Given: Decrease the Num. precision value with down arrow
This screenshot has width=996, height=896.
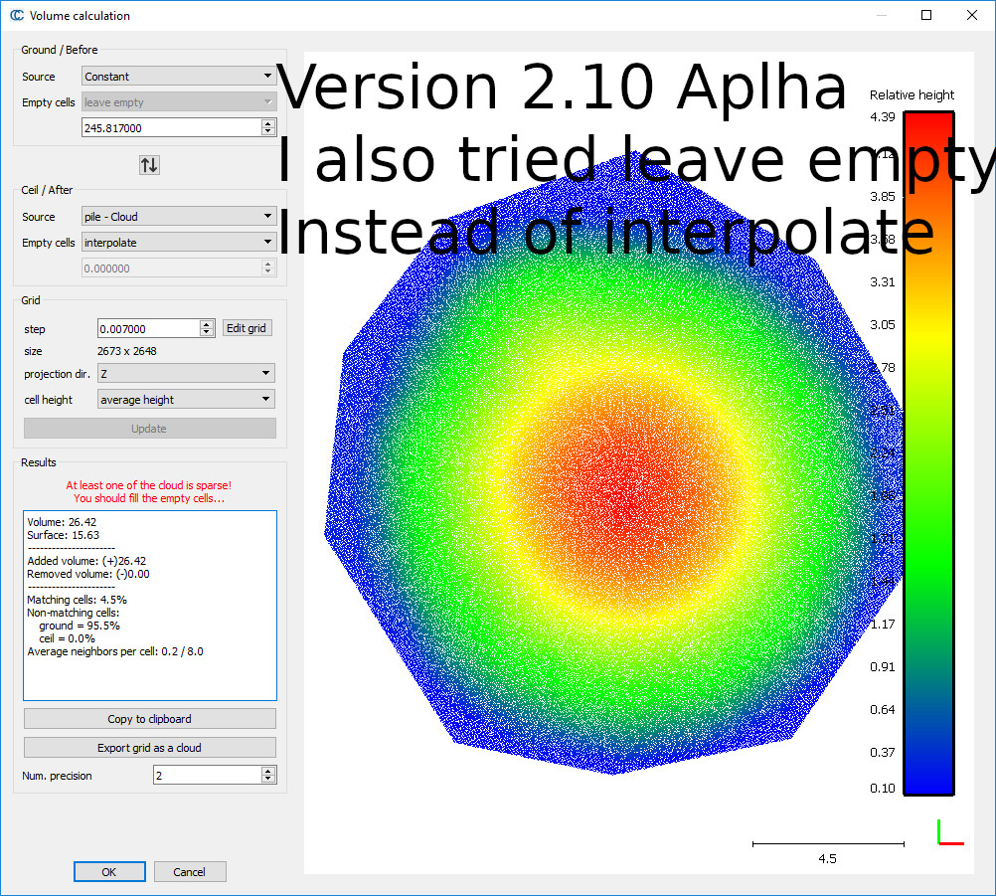Looking at the screenshot, I should point(267,779).
